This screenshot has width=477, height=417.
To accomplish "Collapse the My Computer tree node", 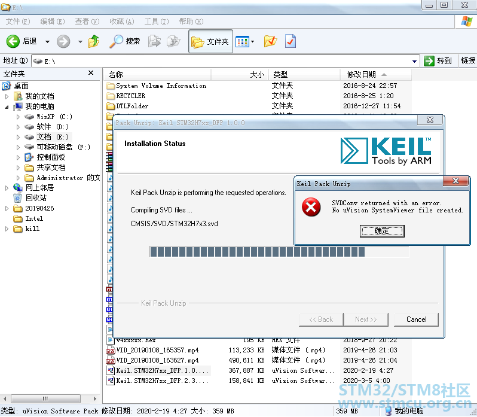I will [x=7, y=107].
